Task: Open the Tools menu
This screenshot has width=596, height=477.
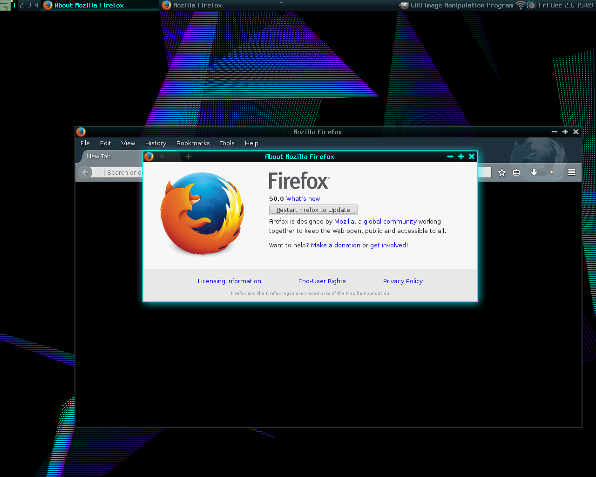Action: 227,143
